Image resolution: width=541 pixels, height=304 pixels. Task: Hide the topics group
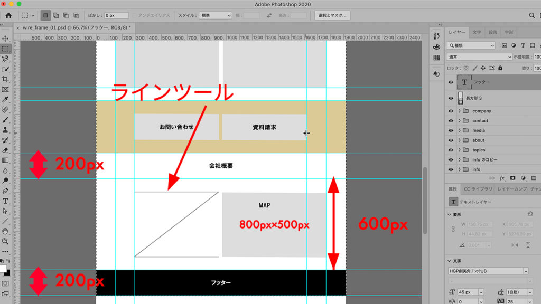[451, 150]
